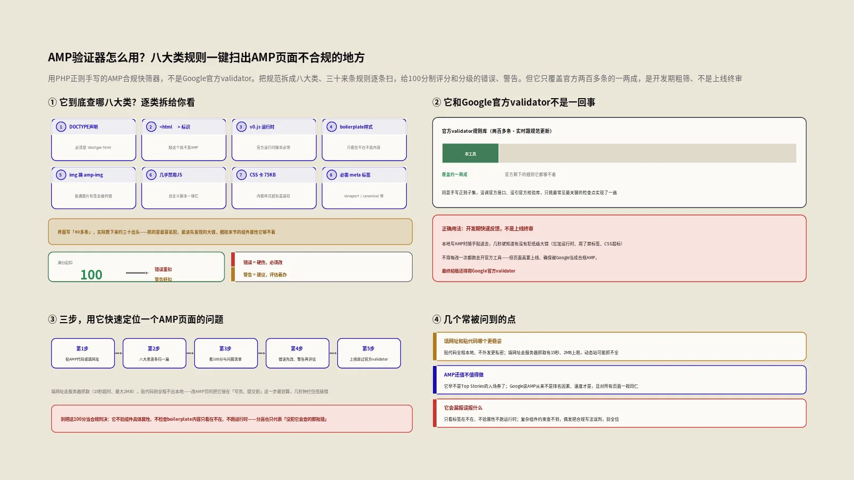The image size is (854, 480).
Task: Click the subtitle starting 用PHP正则手写的AMP合规快筛器
Action: click(395, 78)
